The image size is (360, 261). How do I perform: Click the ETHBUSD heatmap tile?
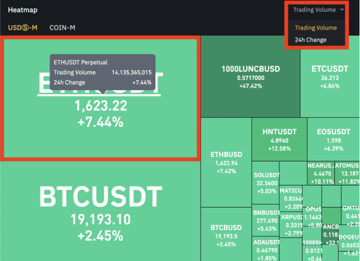point(226,162)
